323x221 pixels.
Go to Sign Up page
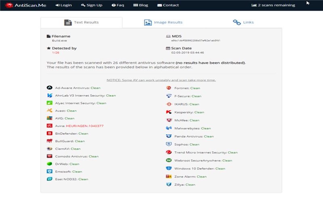pyautogui.click(x=92, y=5)
